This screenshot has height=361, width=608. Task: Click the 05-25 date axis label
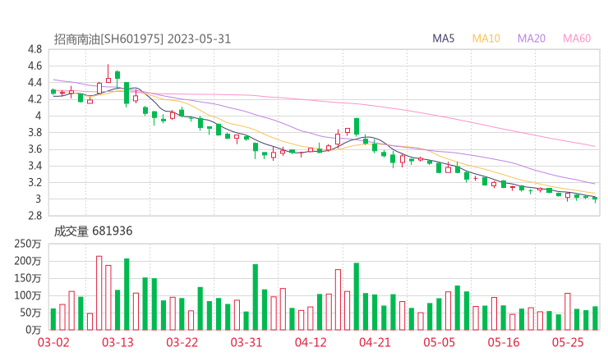[x=568, y=342]
